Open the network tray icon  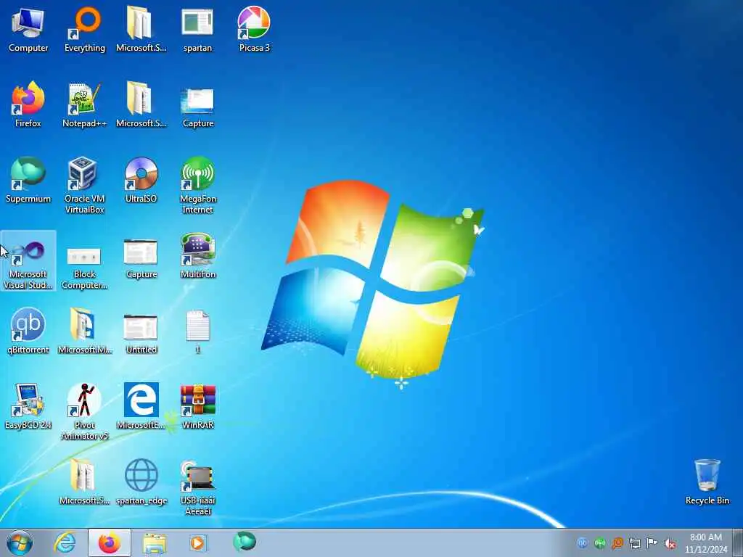(x=634, y=543)
